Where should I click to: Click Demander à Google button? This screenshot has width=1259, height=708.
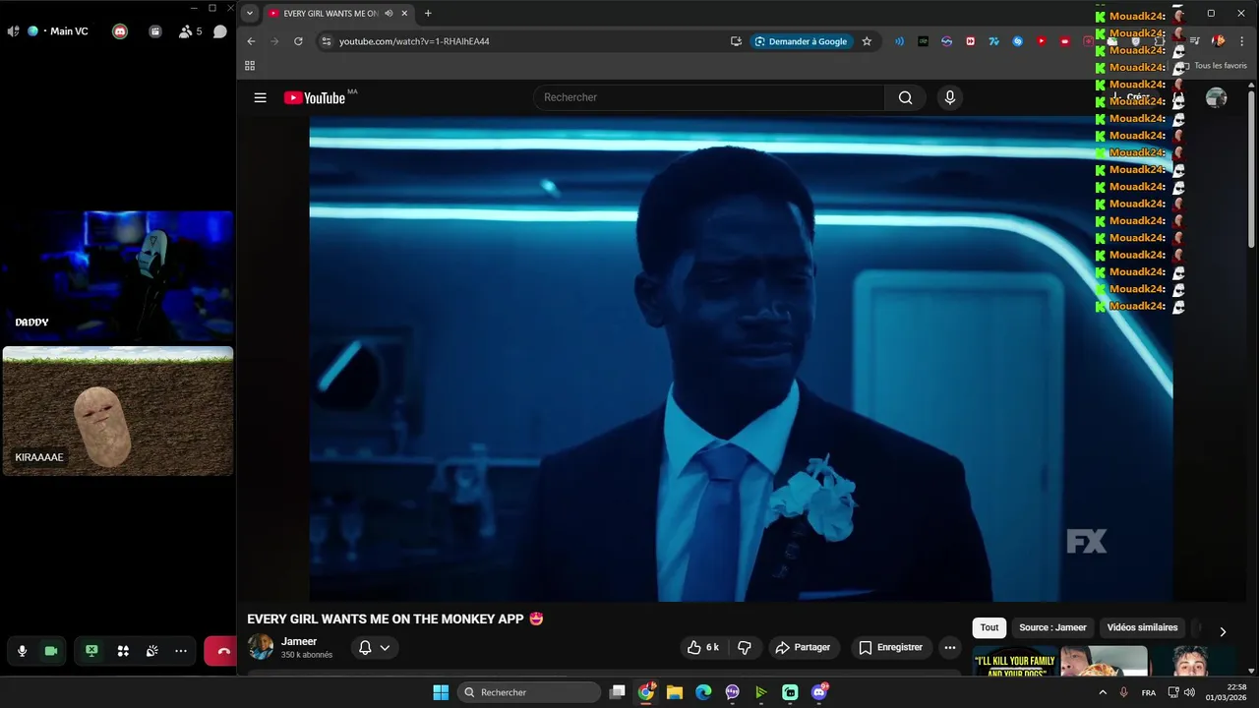[801, 41]
